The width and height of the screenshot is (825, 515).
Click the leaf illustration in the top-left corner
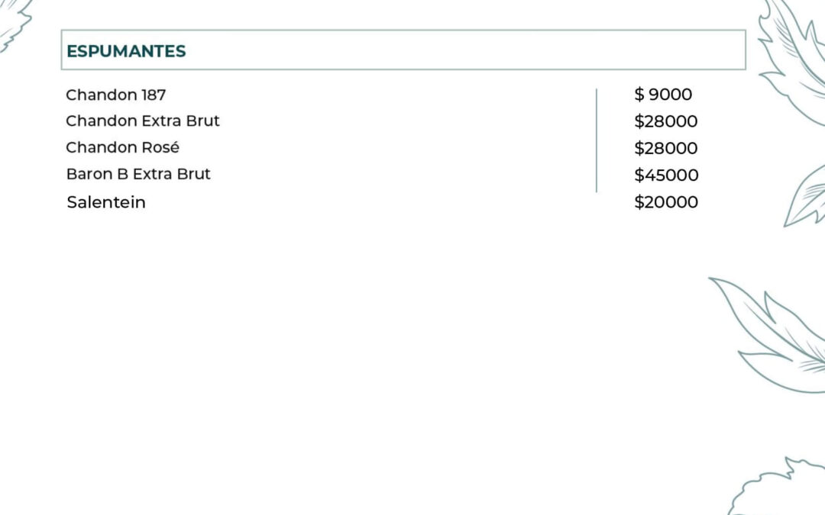14,23
